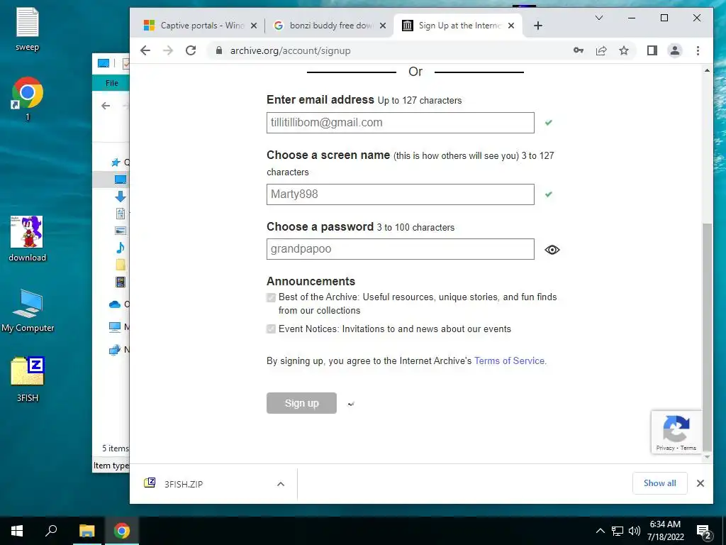Toggle Event Notices checkbox
This screenshot has height=545, width=726.
coord(272,329)
